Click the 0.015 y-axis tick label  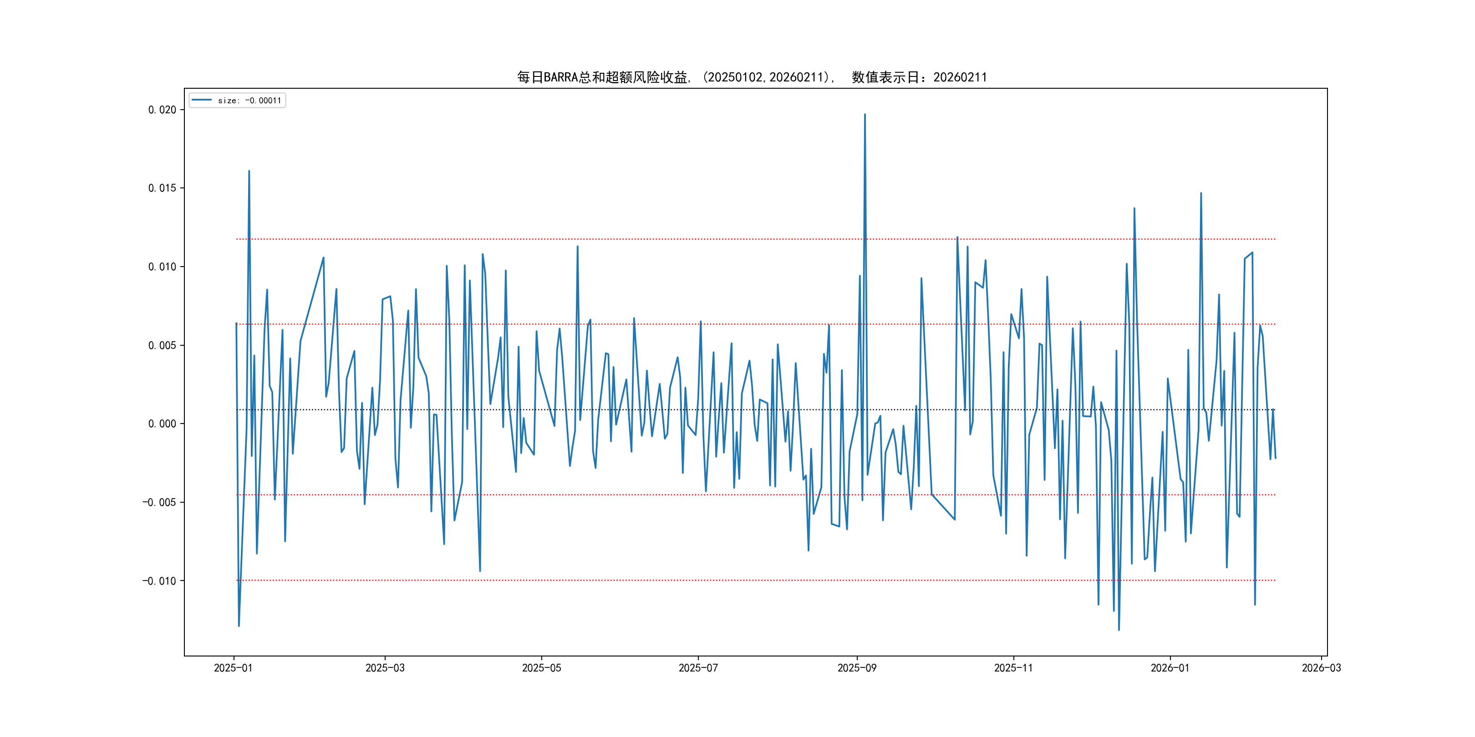pos(162,188)
